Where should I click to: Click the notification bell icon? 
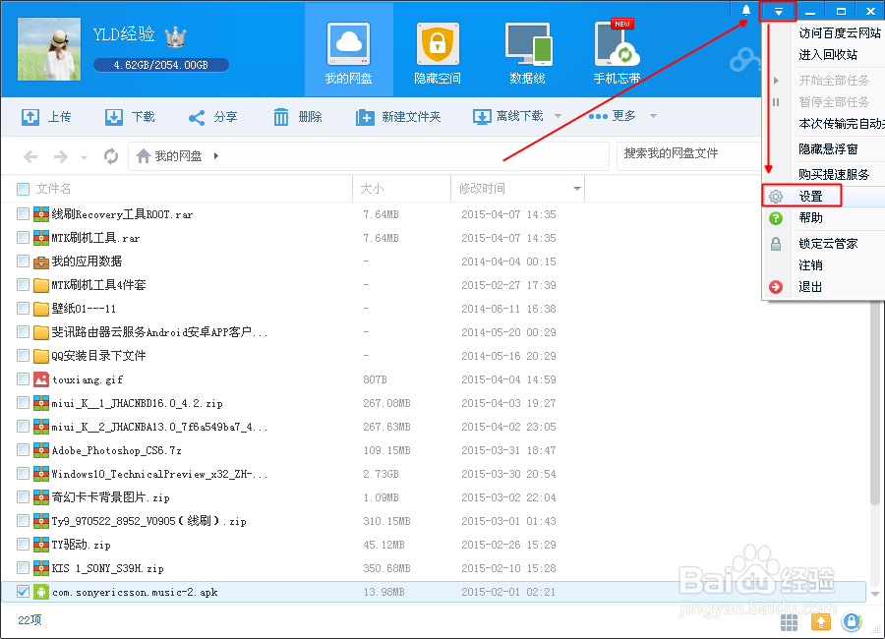click(744, 10)
